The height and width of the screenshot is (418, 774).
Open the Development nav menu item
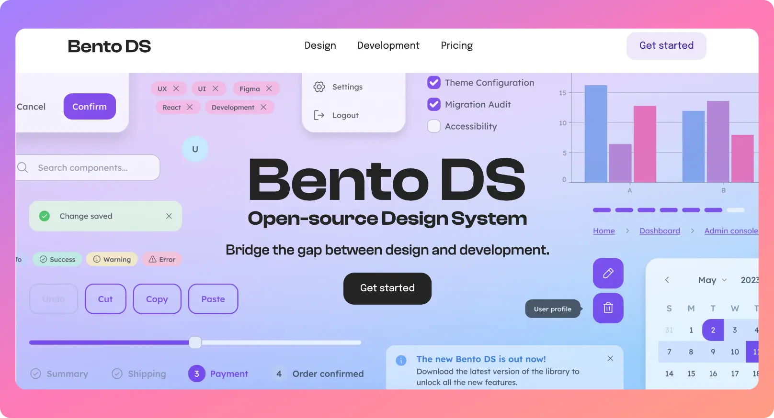point(388,45)
